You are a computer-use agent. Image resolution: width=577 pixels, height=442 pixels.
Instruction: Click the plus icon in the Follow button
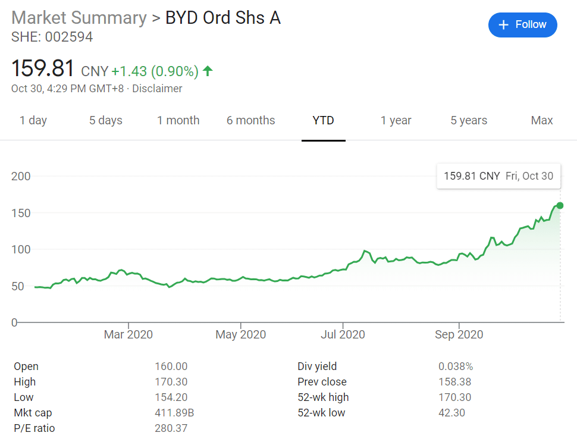tap(503, 25)
